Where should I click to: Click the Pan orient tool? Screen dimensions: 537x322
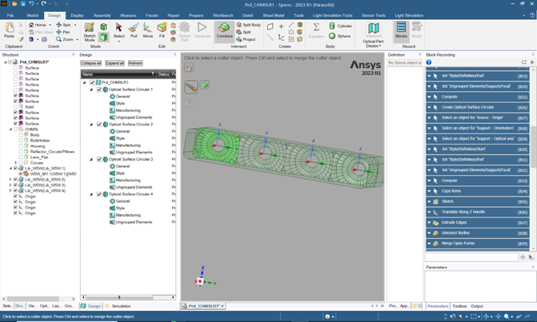[63, 32]
